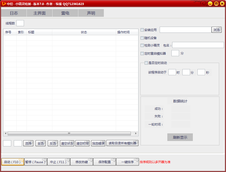The image size is (226, 172).
Task: Open the 主界面 tab
Action: click(x=40, y=13)
